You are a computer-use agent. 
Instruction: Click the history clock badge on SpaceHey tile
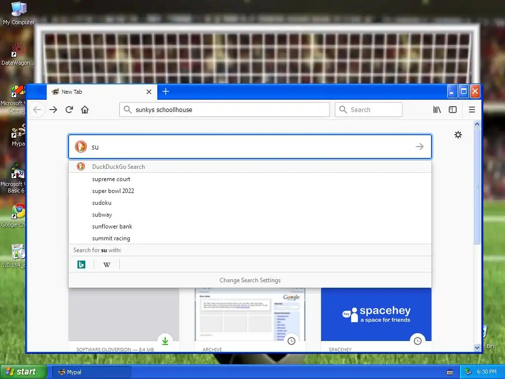pos(418,341)
